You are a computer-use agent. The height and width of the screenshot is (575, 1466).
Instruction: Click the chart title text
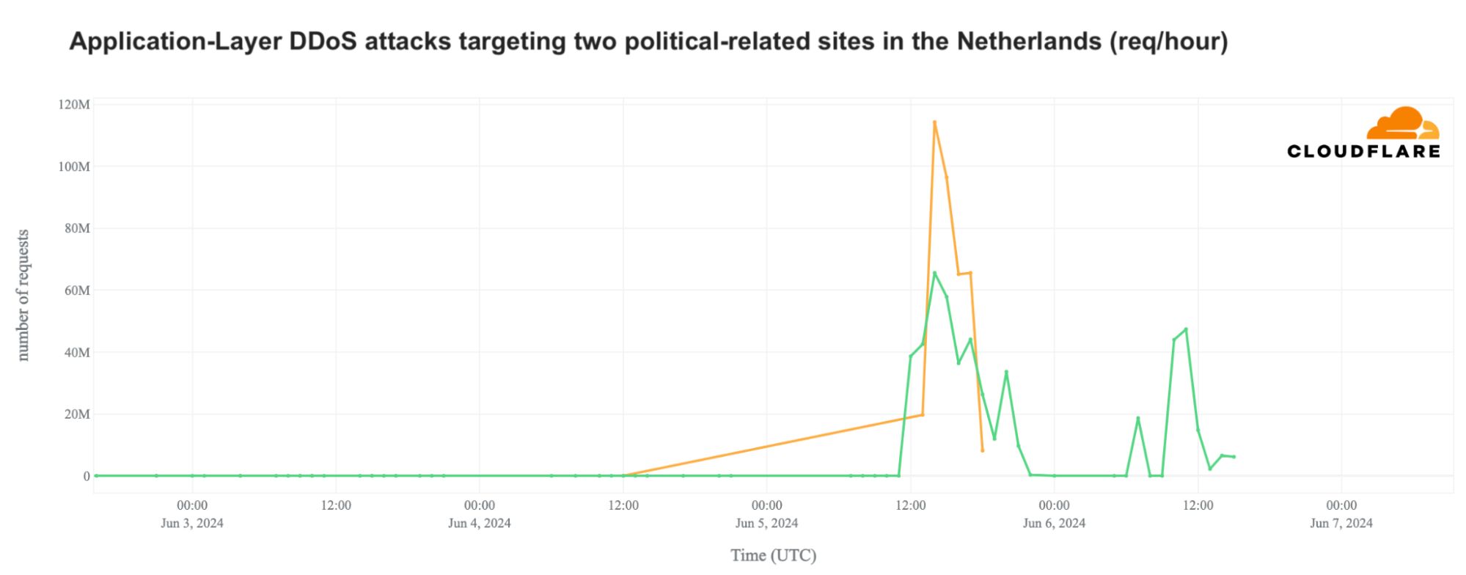tap(648, 41)
